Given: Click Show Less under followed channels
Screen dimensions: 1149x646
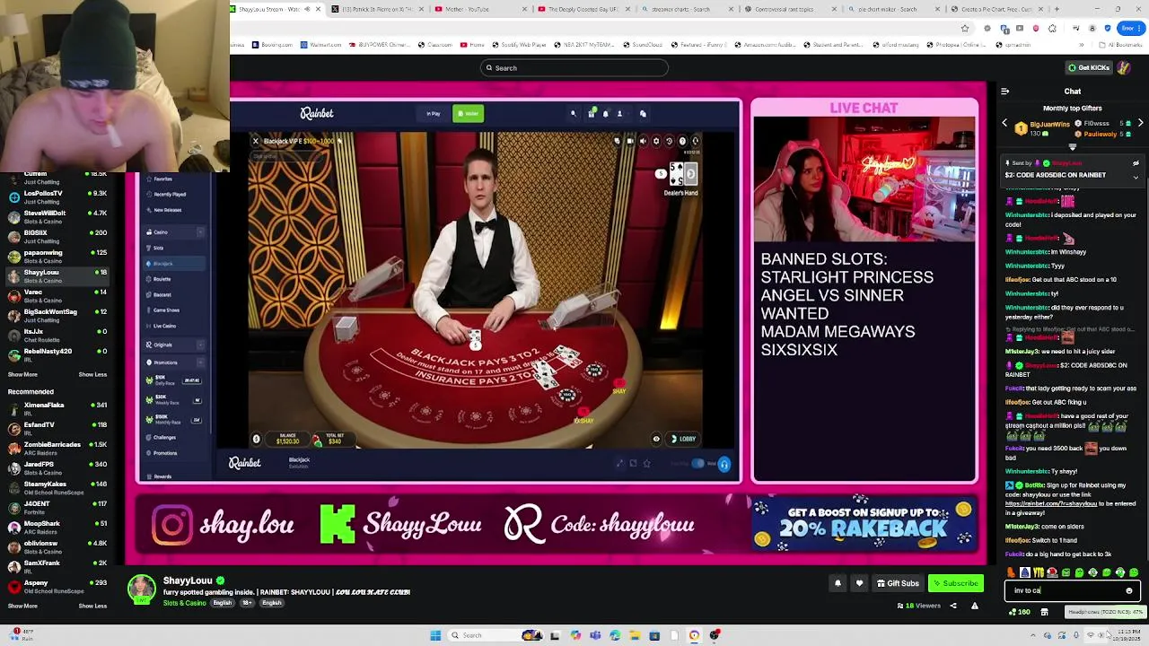Looking at the screenshot, I should (x=92, y=374).
